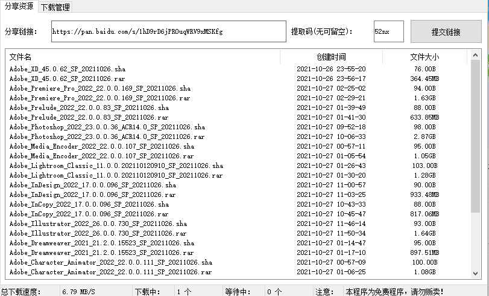Click creation time 2021-10-27 10-06-33

click(331, 137)
